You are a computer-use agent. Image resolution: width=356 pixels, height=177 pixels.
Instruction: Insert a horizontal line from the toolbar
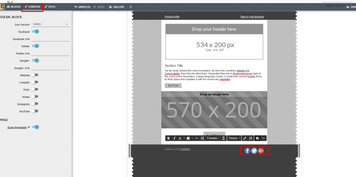click(197, 138)
